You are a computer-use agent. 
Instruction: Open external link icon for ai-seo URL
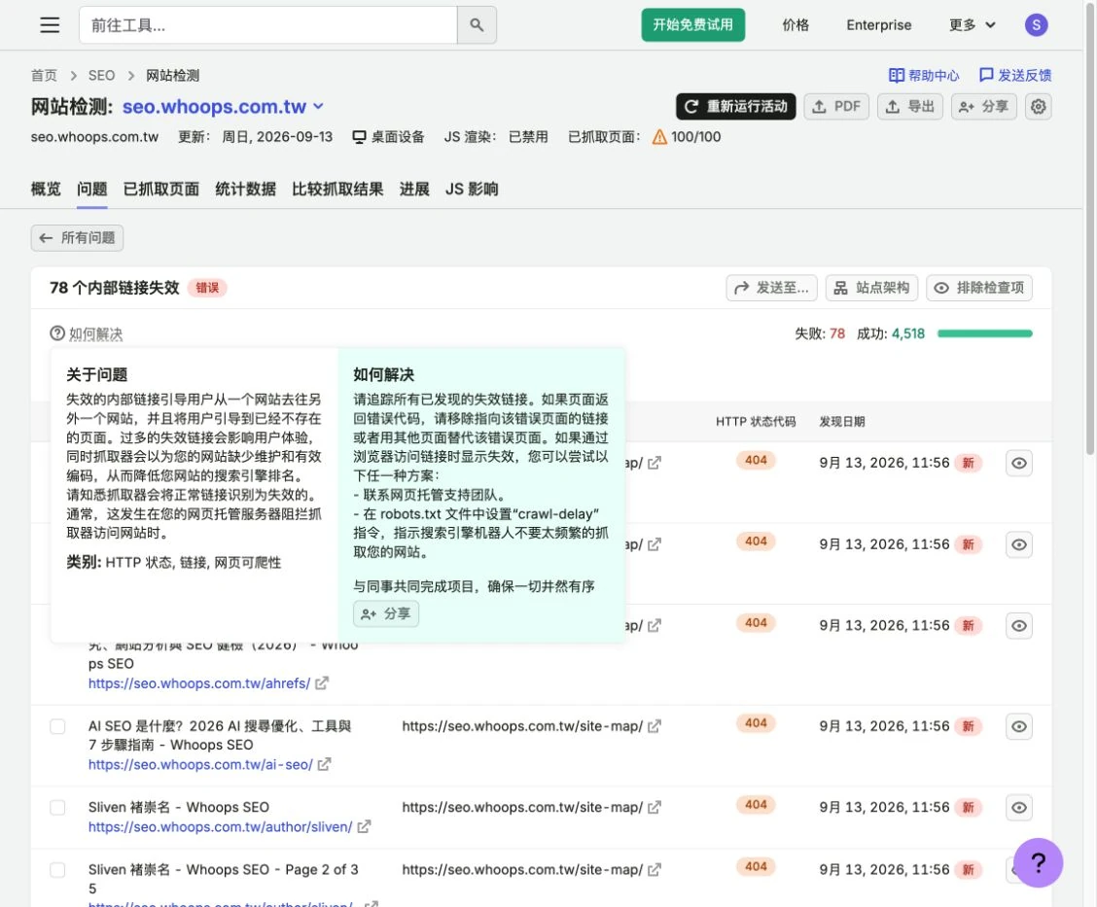324,764
